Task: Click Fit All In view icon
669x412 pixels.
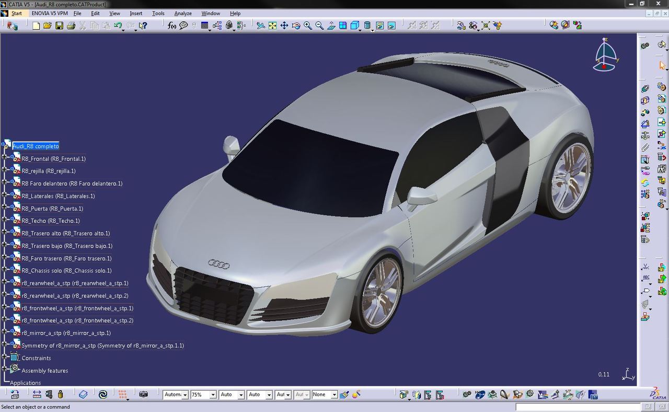Action: click(x=272, y=26)
